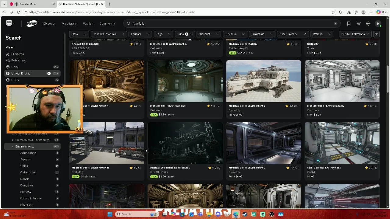
Task: Open saved items bookmark icon
Action: pos(349,23)
